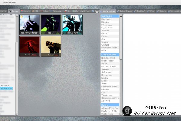Select the Ускоритель tool
The image size is (181, 121).
click(110, 95)
